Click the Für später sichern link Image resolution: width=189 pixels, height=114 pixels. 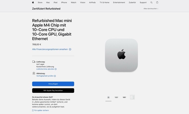(x=41, y=110)
